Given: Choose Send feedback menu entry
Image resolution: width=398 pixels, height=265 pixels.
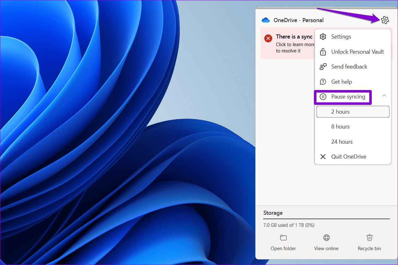Looking at the screenshot, I should pos(353,67).
